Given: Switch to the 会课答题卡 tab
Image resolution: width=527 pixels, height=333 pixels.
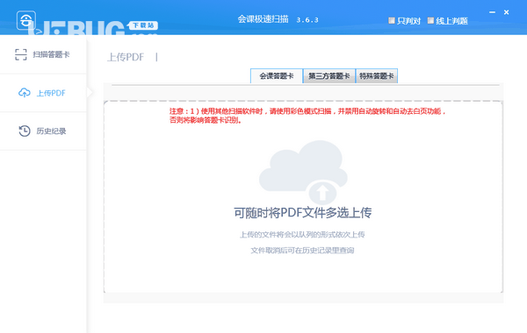Looking at the screenshot, I should click(x=277, y=76).
